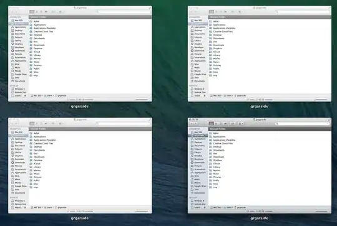This screenshot has width=337, height=226.
Task: Open the action gear menu in the bottom-right Finder window
Action: point(232,123)
